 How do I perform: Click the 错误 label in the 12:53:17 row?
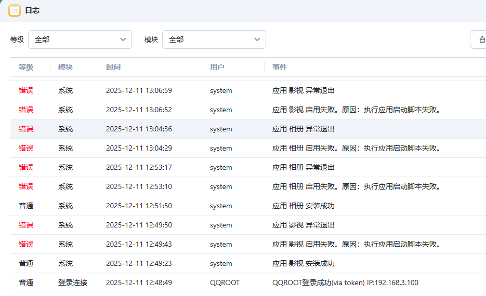click(x=26, y=167)
